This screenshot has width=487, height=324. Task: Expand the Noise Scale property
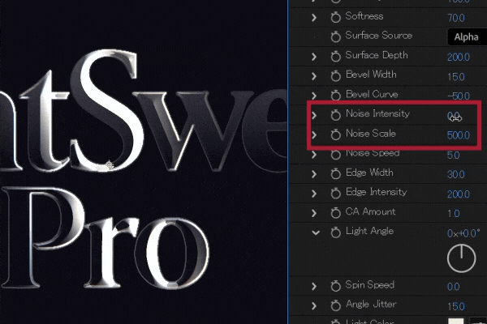pyautogui.click(x=315, y=134)
